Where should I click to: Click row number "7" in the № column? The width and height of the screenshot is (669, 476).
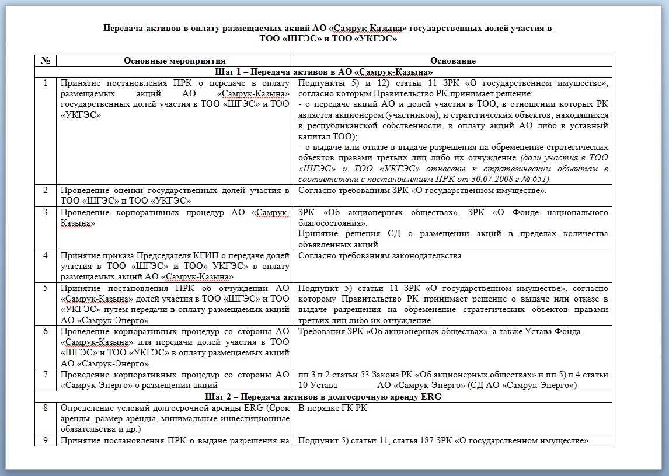(x=46, y=374)
